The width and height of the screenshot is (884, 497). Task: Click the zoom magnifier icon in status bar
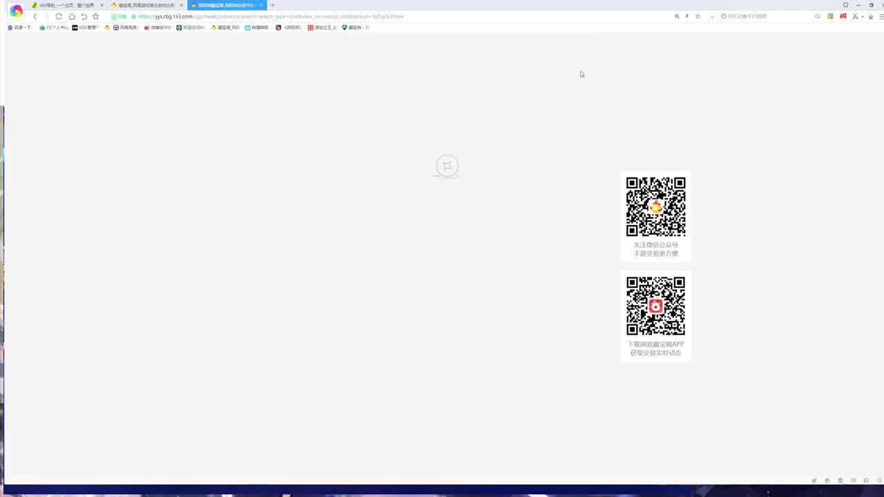click(x=879, y=480)
